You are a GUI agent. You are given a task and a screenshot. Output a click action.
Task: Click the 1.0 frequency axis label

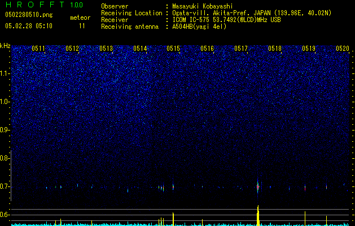(5, 102)
